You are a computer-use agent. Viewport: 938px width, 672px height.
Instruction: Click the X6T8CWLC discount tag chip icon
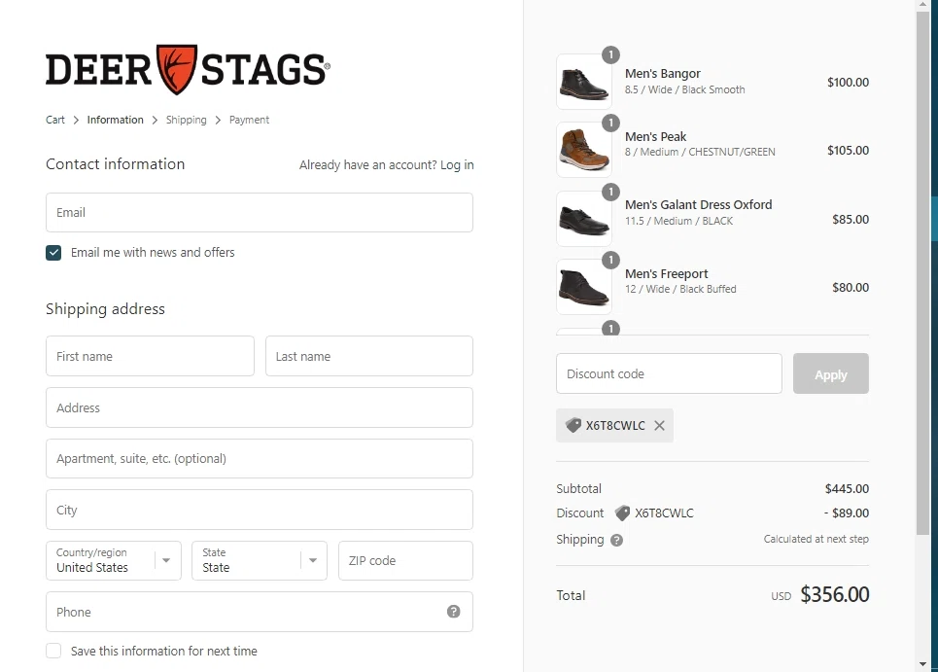573,425
